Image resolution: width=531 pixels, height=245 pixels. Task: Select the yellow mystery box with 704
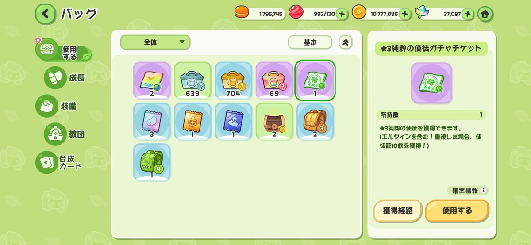tap(233, 80)
